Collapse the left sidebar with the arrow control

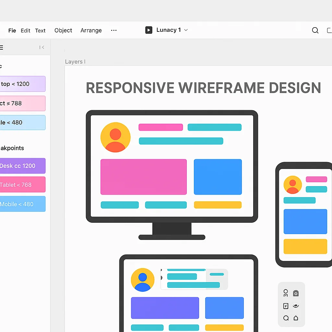41,47
